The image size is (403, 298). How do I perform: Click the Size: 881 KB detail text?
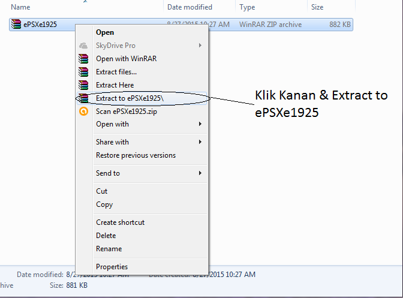pos(68,285)
